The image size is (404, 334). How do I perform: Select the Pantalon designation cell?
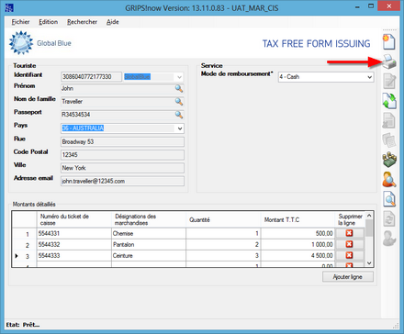pyautogui.click(x=149, y=245)
